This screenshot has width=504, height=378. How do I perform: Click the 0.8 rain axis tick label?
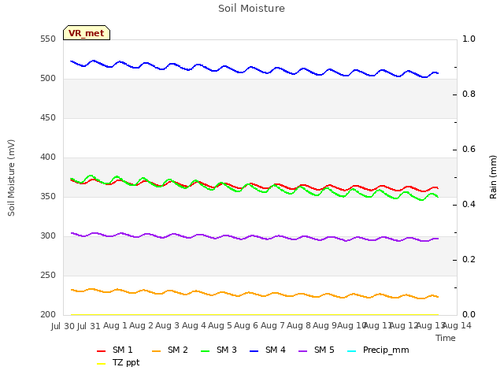(469, 94)
